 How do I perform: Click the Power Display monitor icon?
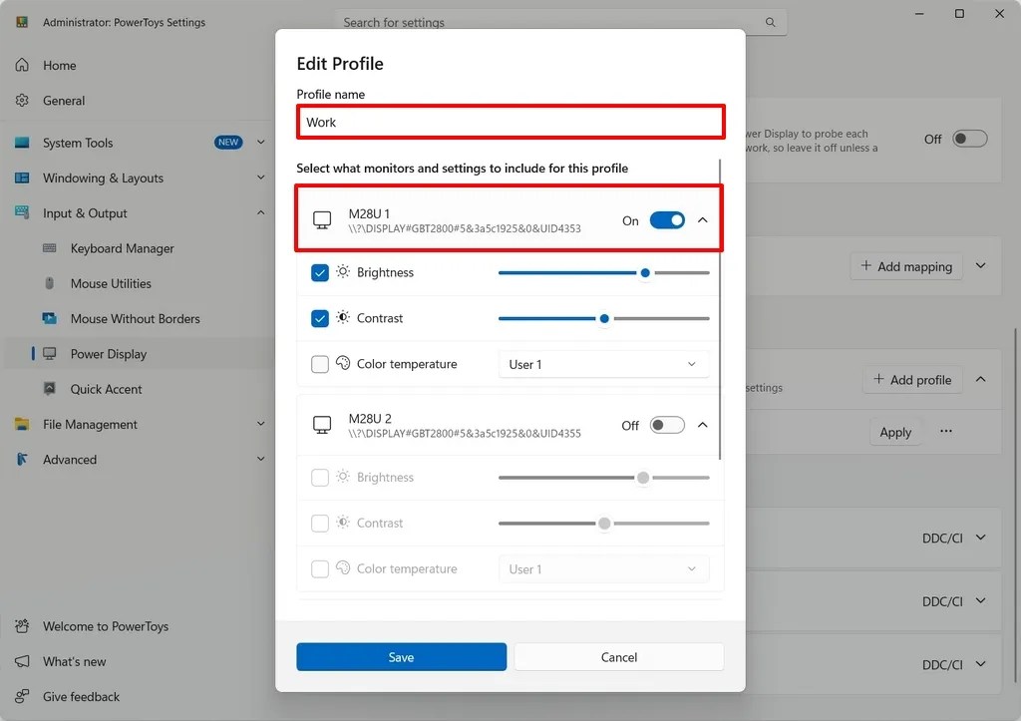[x=50, y=354]
